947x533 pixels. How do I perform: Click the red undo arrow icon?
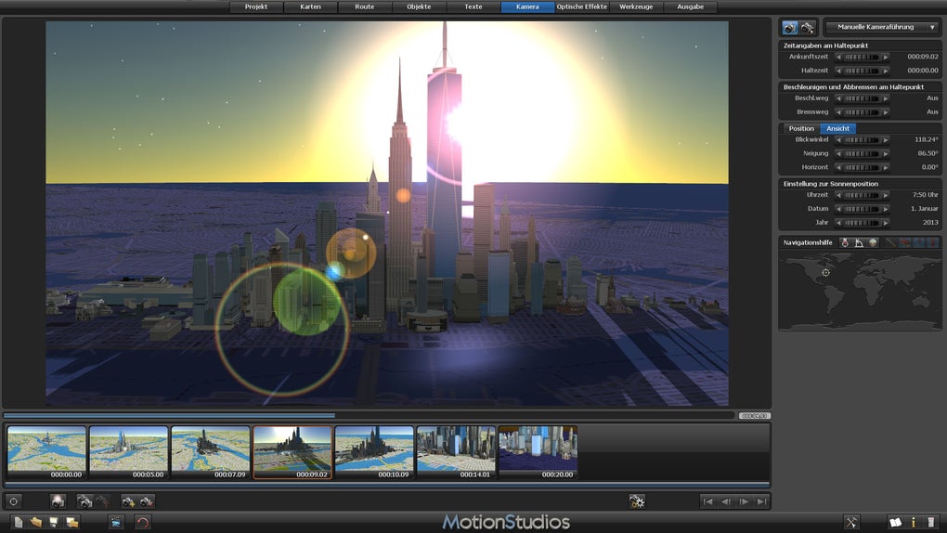(143, 522)
